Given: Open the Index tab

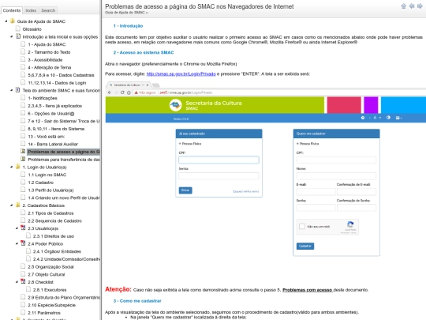Looking at the screenshot, I should 31,10.
